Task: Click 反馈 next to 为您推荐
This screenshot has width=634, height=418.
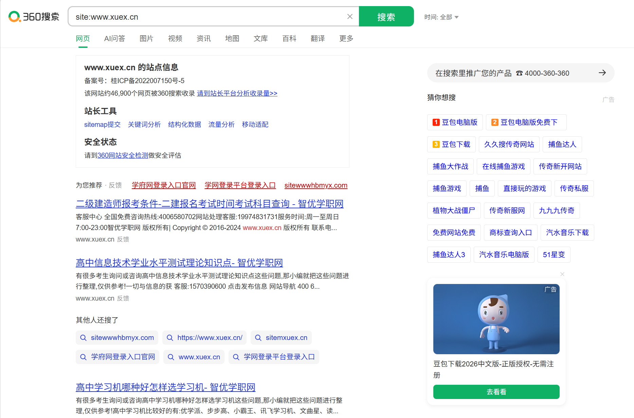Action: (x=115, y=185)
